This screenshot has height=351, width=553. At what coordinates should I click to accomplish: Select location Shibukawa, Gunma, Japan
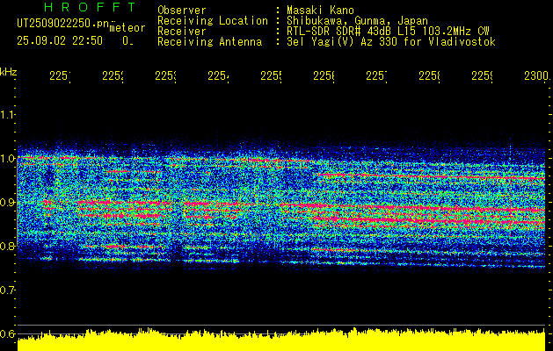(x=357, y=21)
